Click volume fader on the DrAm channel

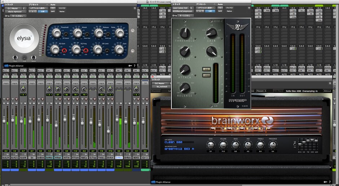pos(108,130)
